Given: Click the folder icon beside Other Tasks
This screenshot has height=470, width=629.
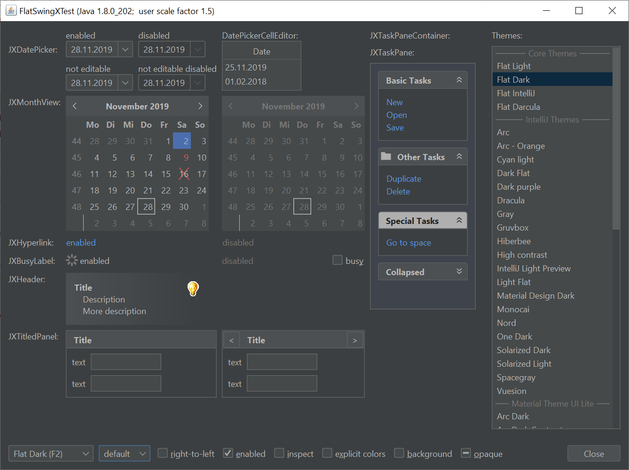Looking at the screenshot, I should [386, 156].
